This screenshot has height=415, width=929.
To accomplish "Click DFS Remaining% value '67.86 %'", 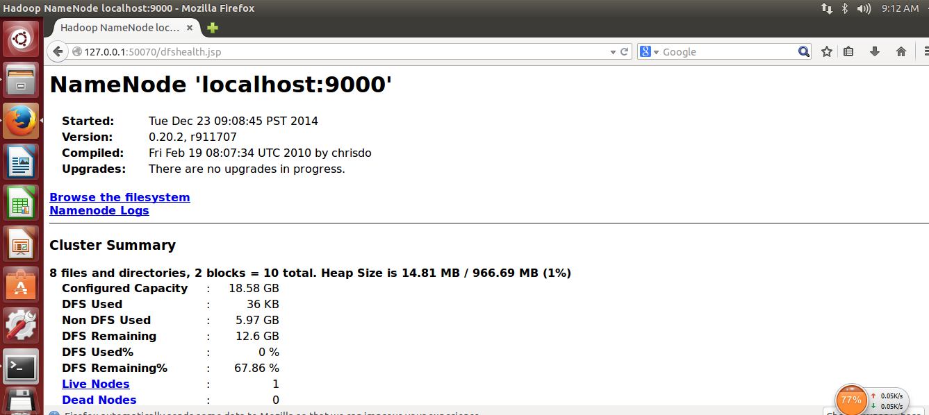I will (x=256, y=368).
